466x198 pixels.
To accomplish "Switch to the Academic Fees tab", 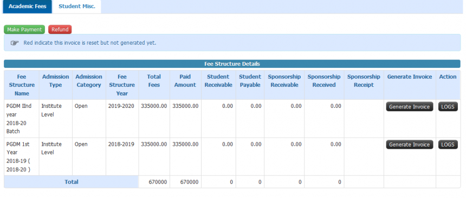I will (27, 6).
